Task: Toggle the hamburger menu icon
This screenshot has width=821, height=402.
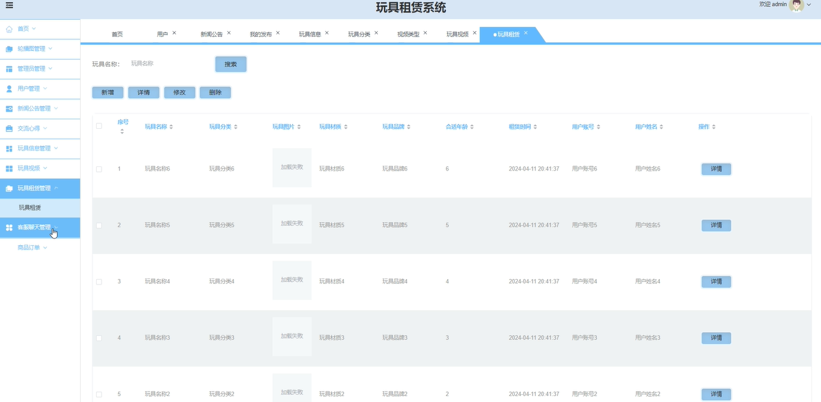Action: 9,5
